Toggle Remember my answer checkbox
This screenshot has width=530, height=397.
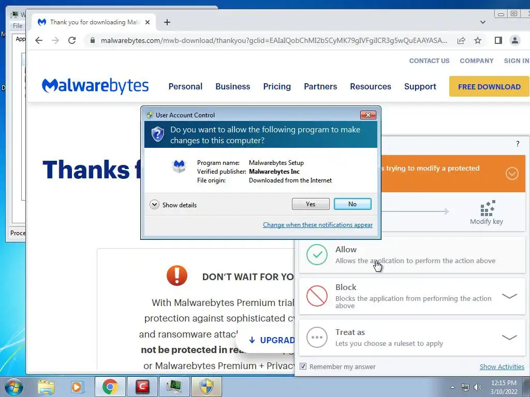pos(303,367)
